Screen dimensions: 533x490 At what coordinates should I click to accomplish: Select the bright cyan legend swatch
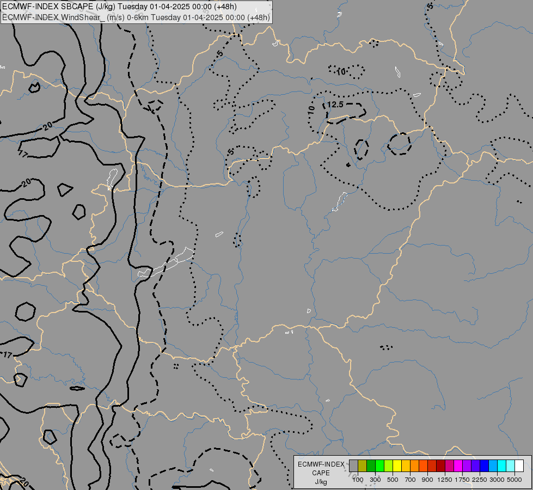point(502,465)
